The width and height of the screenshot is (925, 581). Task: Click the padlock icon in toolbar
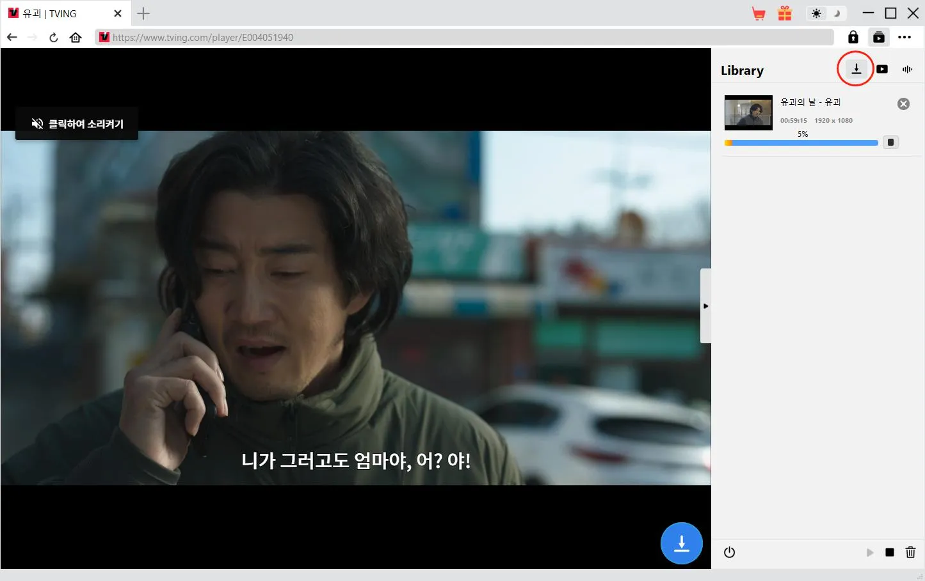[x=853, y=37]
